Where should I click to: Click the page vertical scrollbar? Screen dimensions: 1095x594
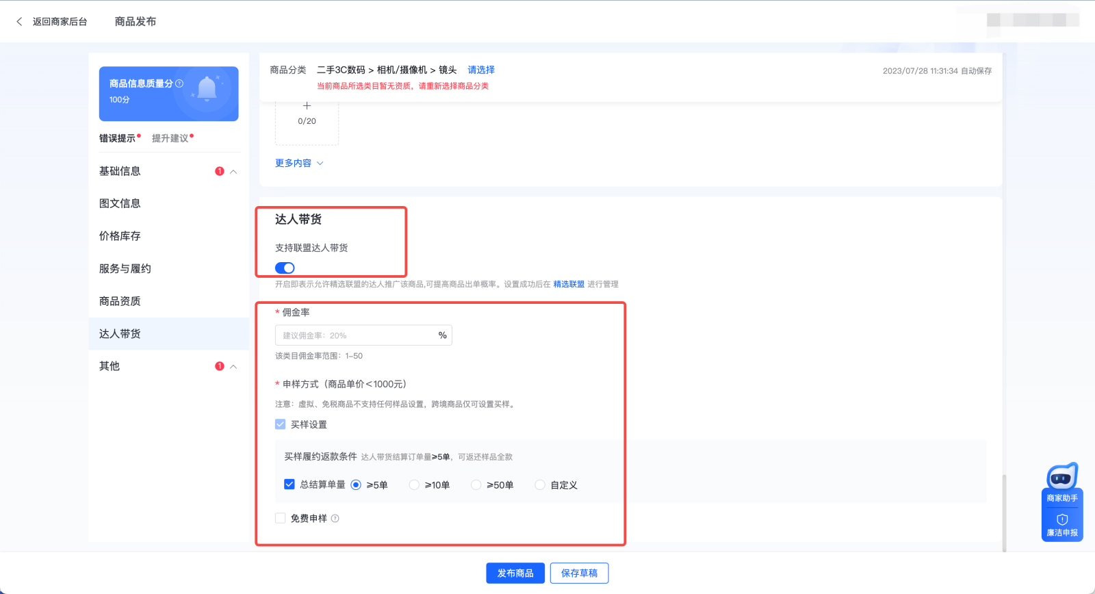pos(1005,512)
